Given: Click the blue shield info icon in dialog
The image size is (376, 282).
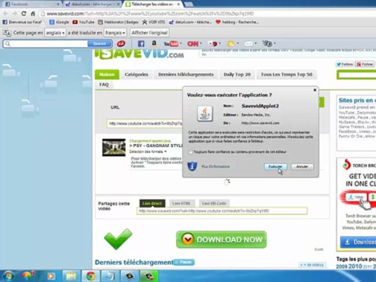Looking at the screenshot, I should point(192,166).
